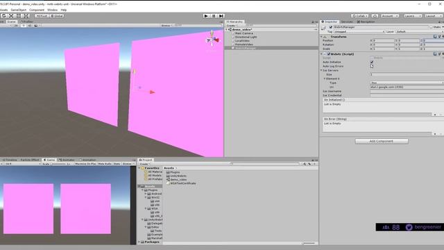Collapse the Ice Servers list
The width and height of the screenshot is (444, 250).
321,70
